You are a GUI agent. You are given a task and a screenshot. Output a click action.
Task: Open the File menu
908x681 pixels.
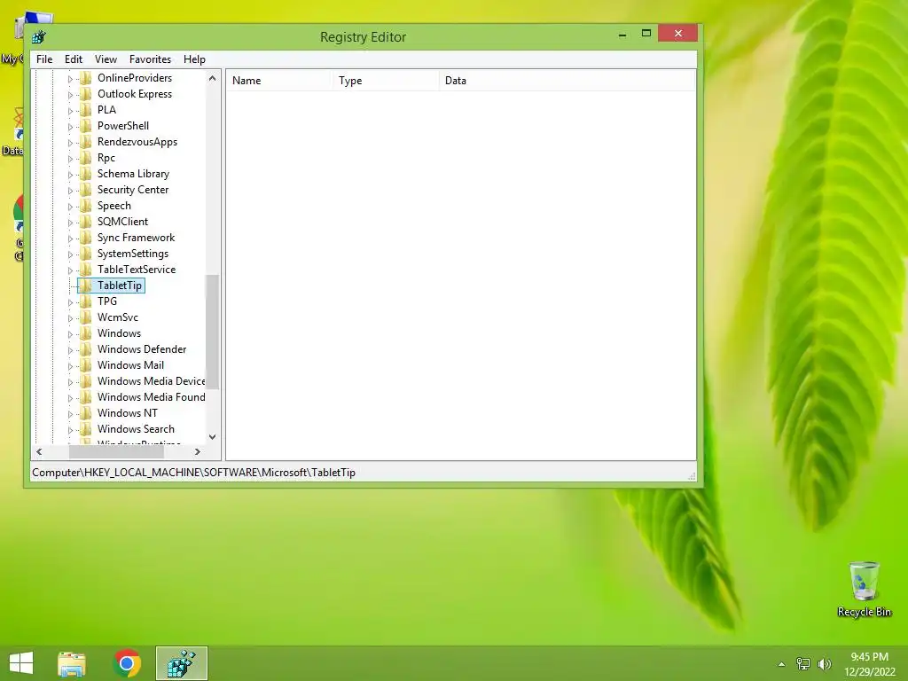44,59
